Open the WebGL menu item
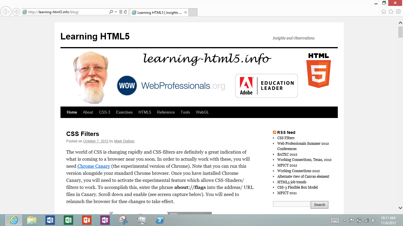This screenshot has height=226, width=403. click(x=202, y=112)
